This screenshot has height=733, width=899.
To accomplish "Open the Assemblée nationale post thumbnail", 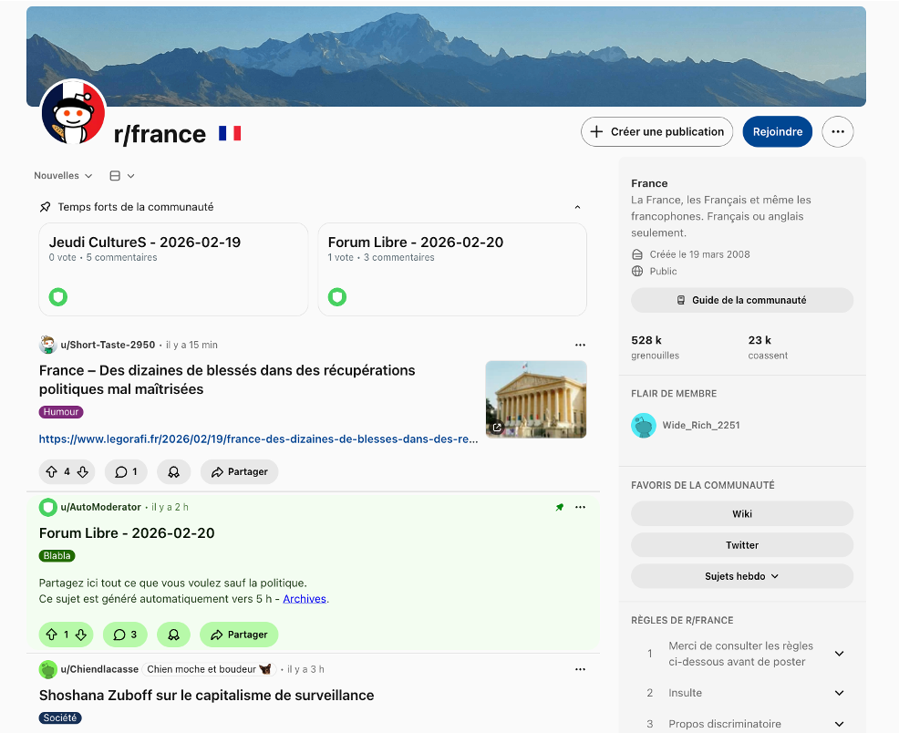I will [536, 399].
